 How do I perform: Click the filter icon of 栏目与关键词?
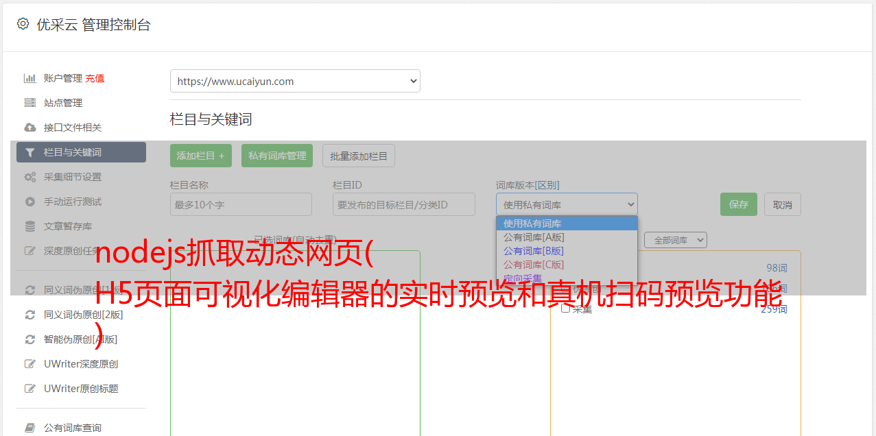30,152
